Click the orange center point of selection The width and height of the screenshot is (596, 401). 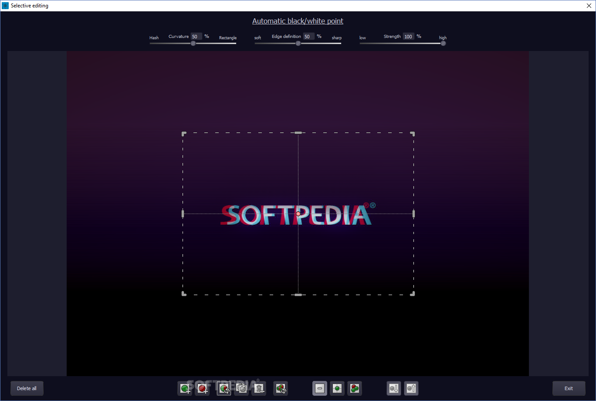pyautogui.click(x=298, y=214)
